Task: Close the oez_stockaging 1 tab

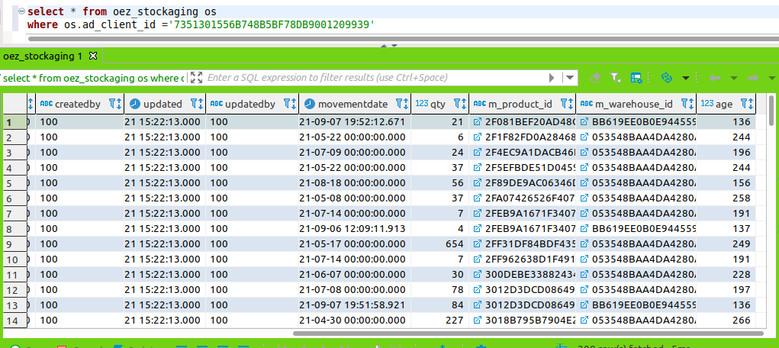Action: coord(93,56)
